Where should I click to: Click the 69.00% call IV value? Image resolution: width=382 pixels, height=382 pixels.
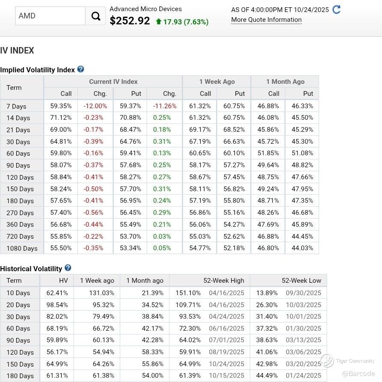(x=61, y=130)
